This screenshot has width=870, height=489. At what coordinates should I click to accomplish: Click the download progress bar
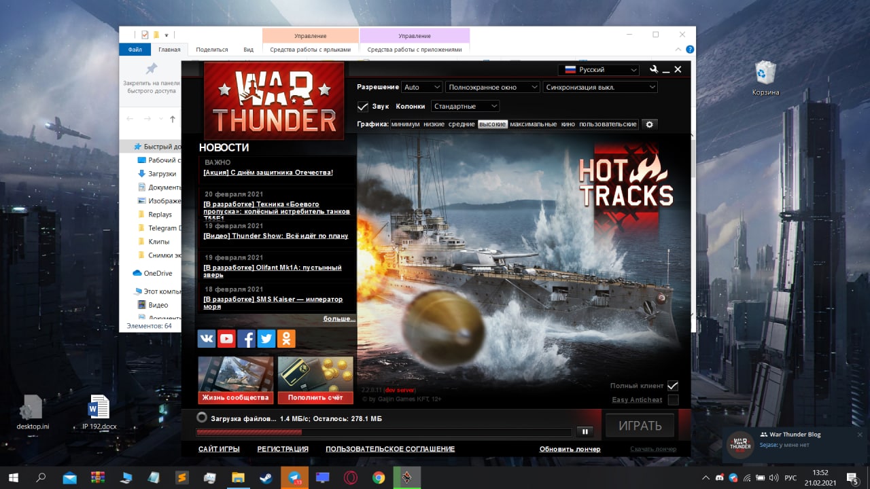tap(384, 432)
